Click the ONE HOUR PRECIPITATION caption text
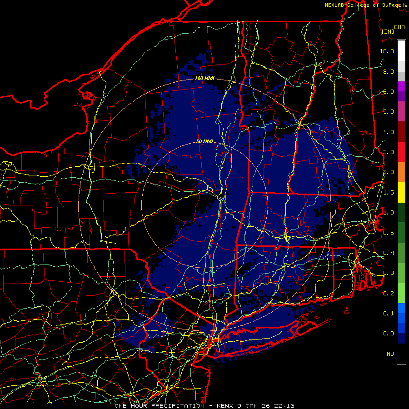The image size is (409, 409). pos(160,406)
